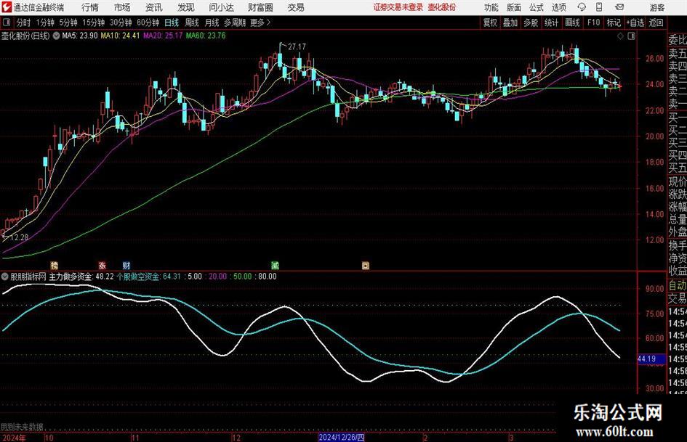Open the mobile phone icon in title bar

(599, 7)
